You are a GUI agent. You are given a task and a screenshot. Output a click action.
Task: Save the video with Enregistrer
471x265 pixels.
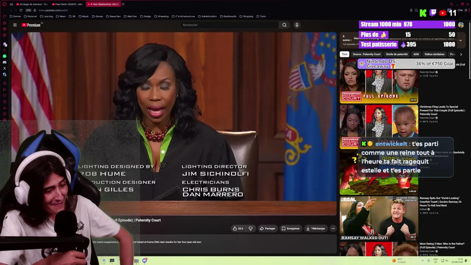click(291, 229)
